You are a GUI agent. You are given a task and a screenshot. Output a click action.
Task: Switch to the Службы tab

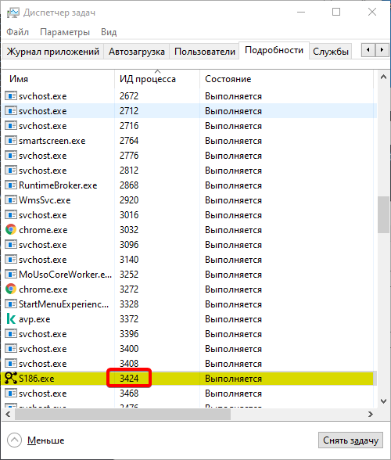(331, 52)
